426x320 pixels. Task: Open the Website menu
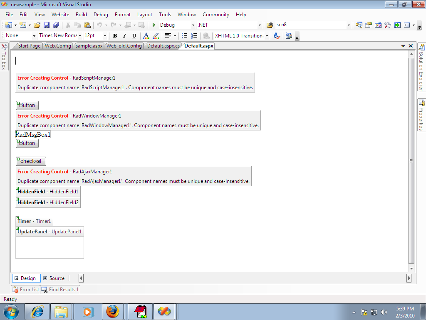[60, 15]
